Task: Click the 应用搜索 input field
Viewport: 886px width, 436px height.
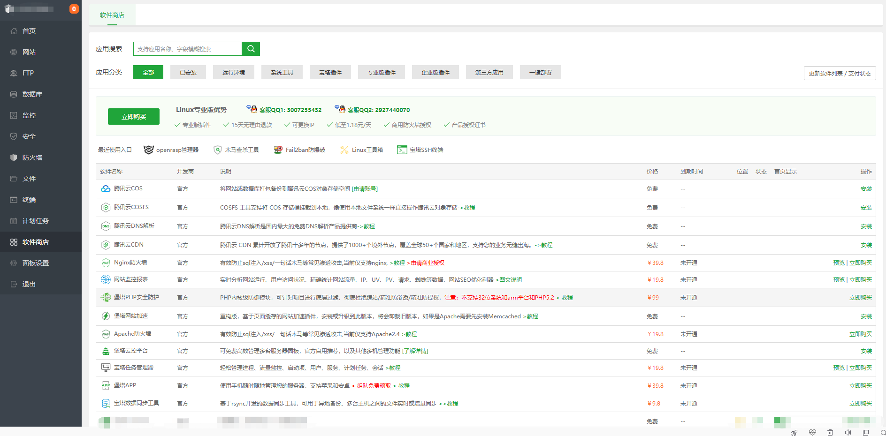Action: click(188, 49)
